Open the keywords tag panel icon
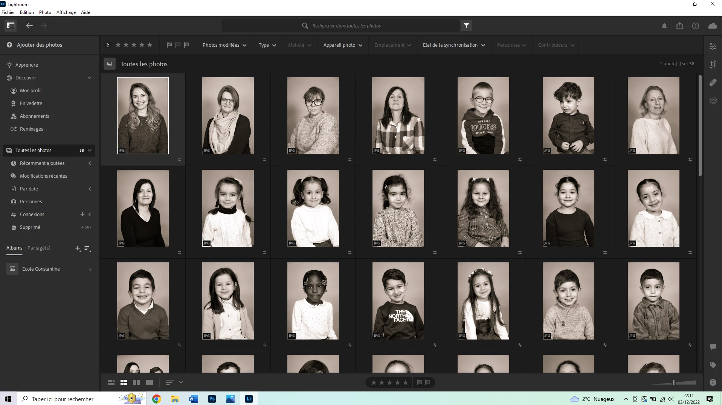The height and width of the screenshot is (405, 722). (713, 365)
